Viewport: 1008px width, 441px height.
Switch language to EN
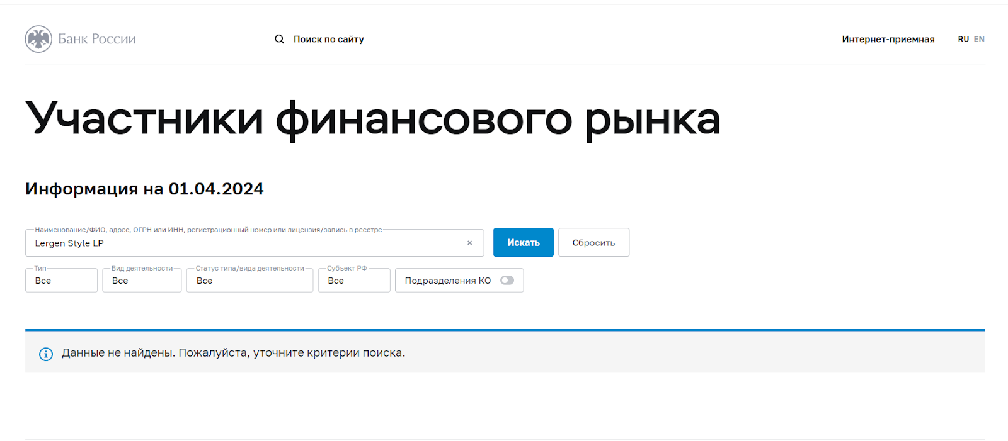tap(979, 39)
